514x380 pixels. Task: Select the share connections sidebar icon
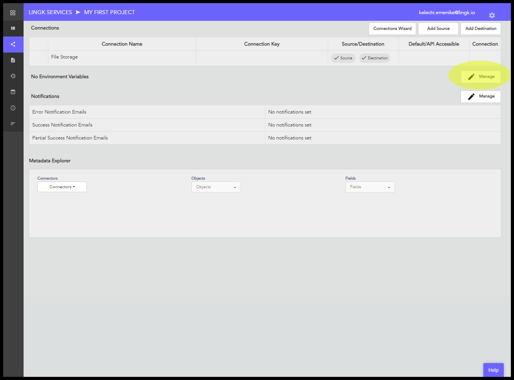click(13, 44)
